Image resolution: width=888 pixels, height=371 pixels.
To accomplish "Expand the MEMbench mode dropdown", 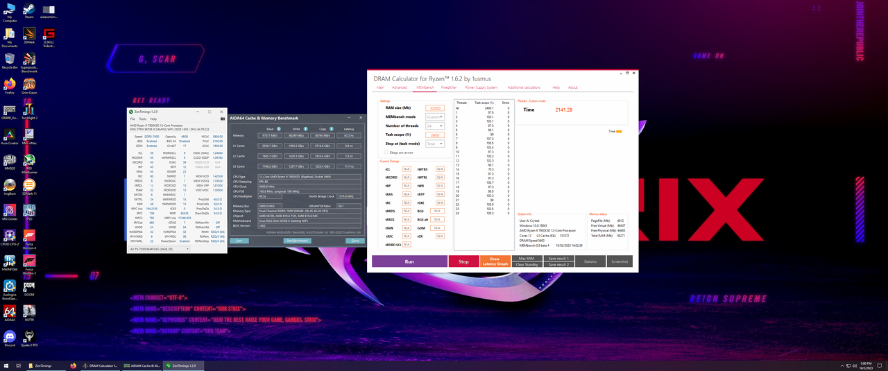I will click(434, 117).
